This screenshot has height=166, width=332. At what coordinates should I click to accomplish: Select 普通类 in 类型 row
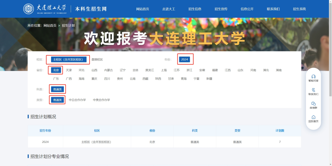point(57,100)
